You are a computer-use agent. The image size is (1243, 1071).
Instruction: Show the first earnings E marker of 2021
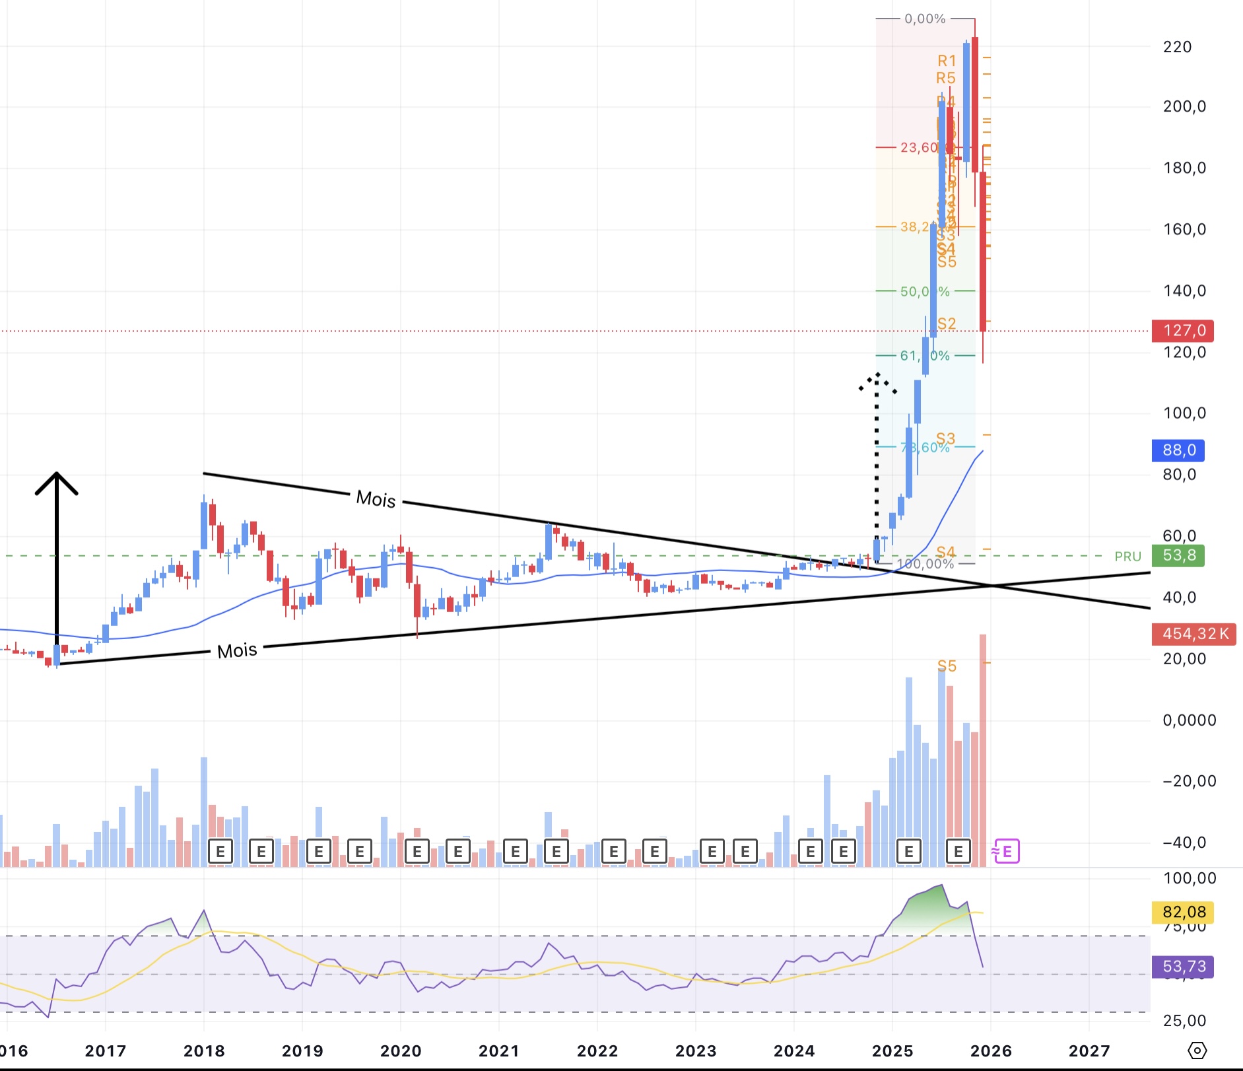[x=516, y=851]
